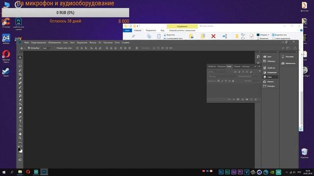Toggle the Автовыбор checkbox
Screen dimensions: 314x176
29,48
